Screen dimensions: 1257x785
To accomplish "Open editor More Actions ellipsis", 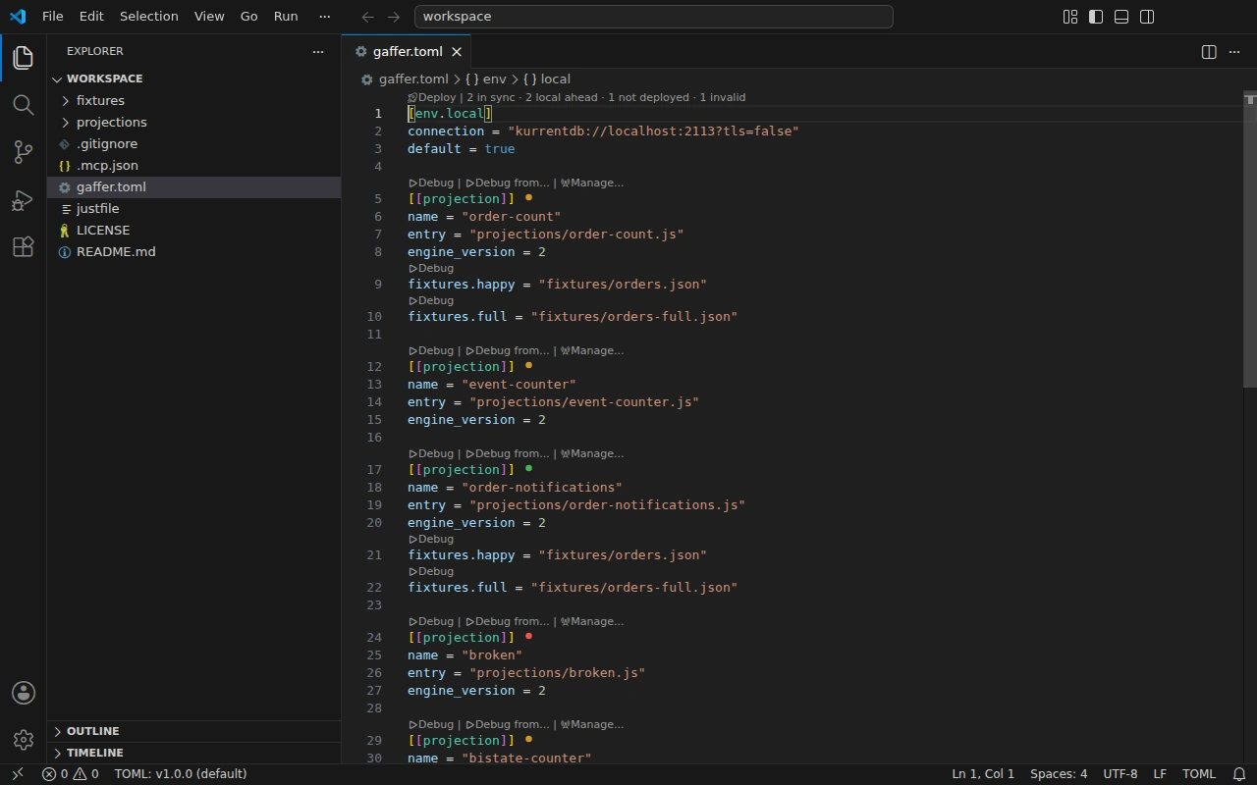I will click(x=1234, y=52).
